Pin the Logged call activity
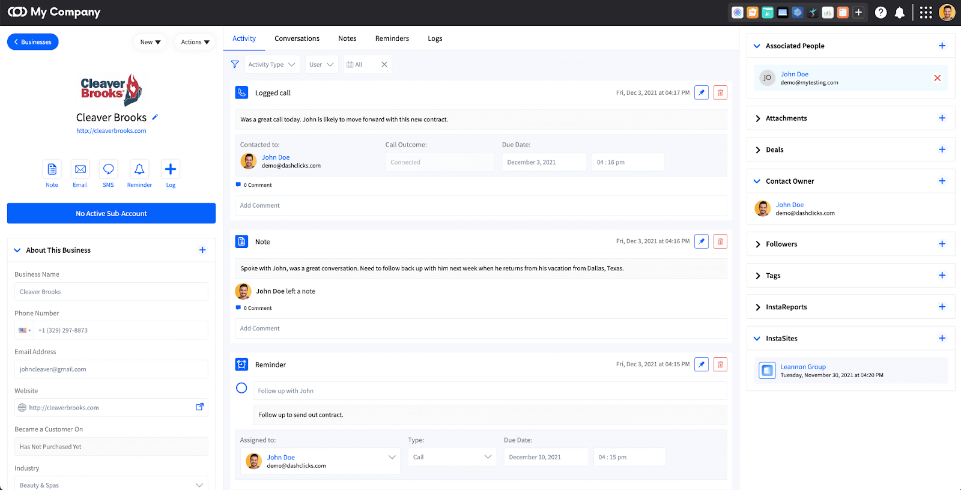Image resolution: width=961 pixels, height=490 pixels. [x=702, y=92]
